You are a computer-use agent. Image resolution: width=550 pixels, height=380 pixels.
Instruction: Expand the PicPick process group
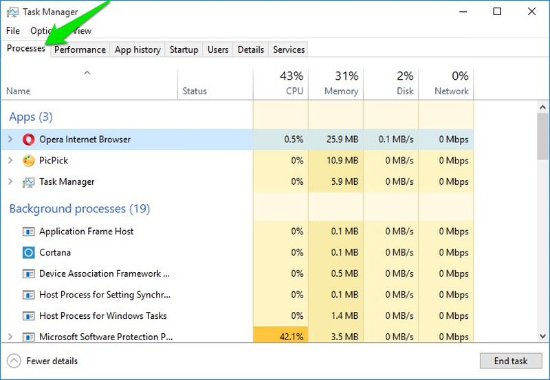pos(10,161)
